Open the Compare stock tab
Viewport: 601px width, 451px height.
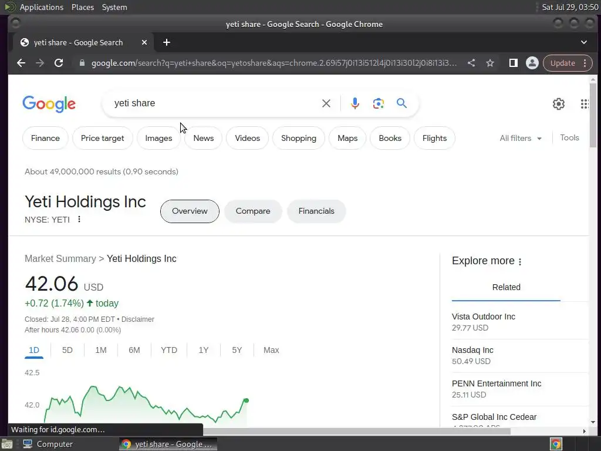tap(253, 211)
